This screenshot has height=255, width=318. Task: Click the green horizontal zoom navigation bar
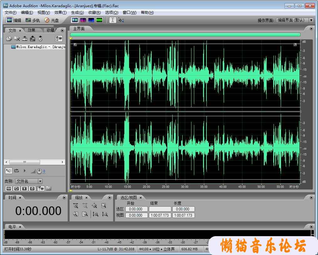point(185,35)
